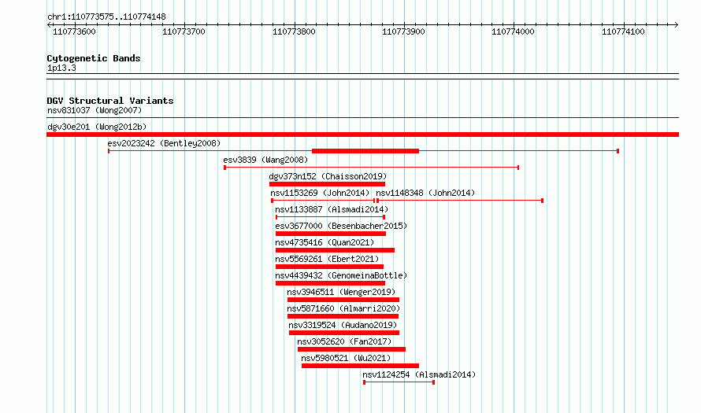Open nsv5980521 (Wu2021) label
Screen dimensions: 701x413
point(346,358)
